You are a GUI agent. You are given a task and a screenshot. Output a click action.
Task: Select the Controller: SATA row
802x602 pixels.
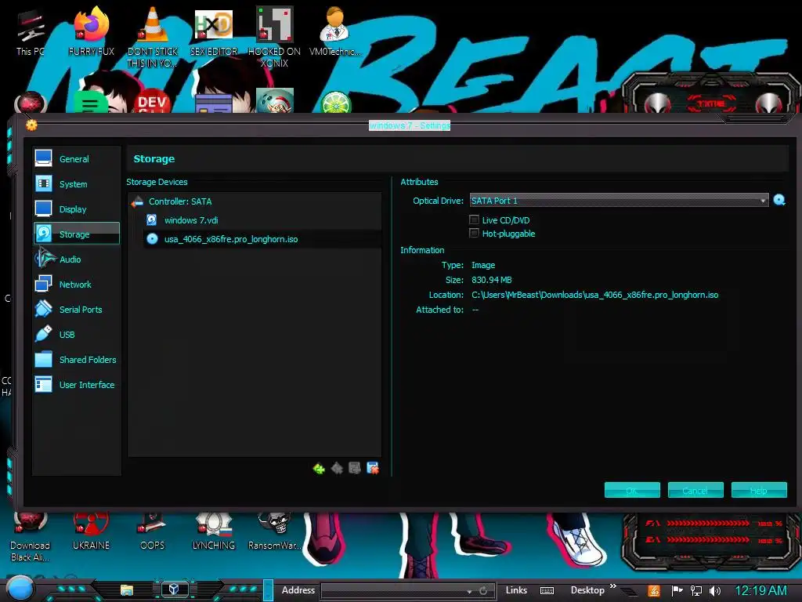pos(255,201)
